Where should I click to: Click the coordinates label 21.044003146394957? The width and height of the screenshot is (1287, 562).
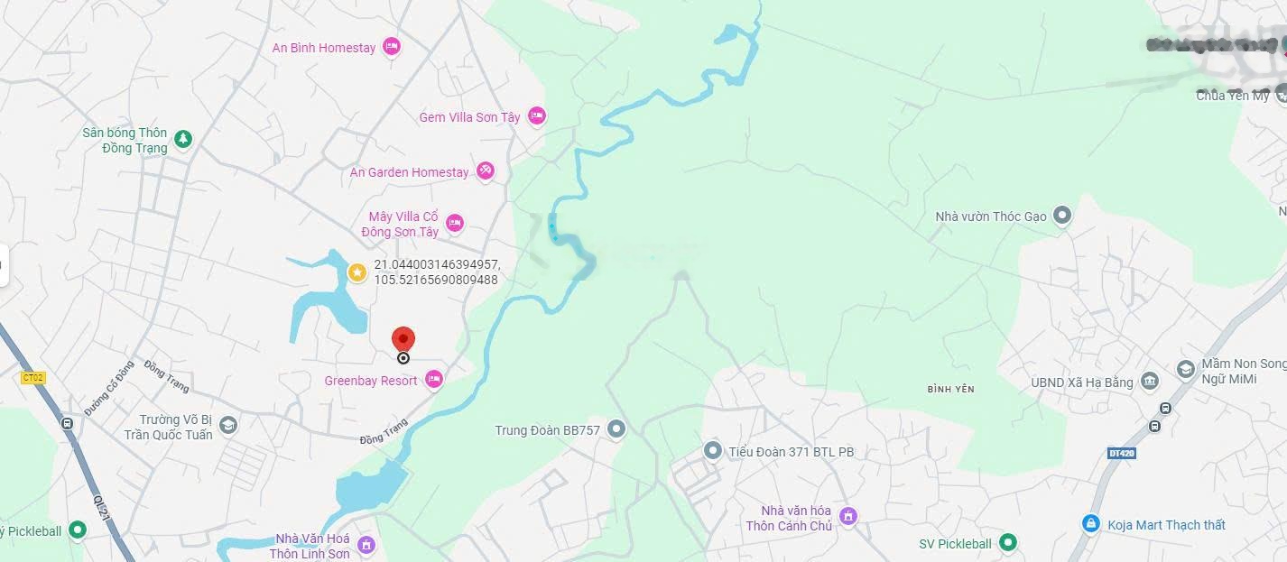click(437, 264)
